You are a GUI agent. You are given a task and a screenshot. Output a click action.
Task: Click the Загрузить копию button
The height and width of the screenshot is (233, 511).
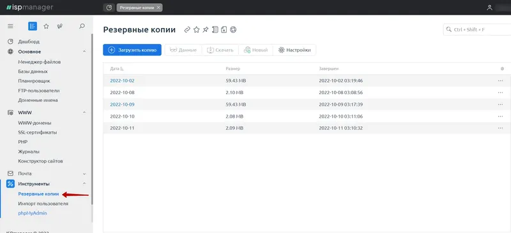132,50
